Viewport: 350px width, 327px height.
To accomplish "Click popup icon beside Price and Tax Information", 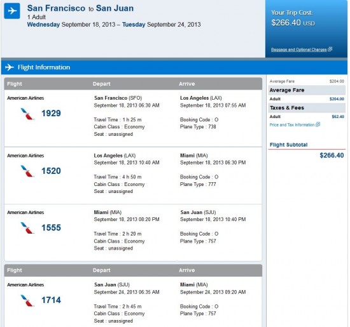I will [x=318, y=124].
